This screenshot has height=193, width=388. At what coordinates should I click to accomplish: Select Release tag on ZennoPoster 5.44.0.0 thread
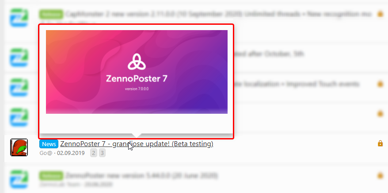[x=51, y=176]
